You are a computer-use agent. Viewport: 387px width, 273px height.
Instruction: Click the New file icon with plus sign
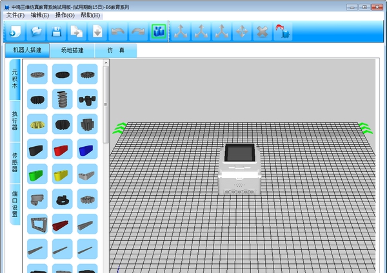point(15,32)
